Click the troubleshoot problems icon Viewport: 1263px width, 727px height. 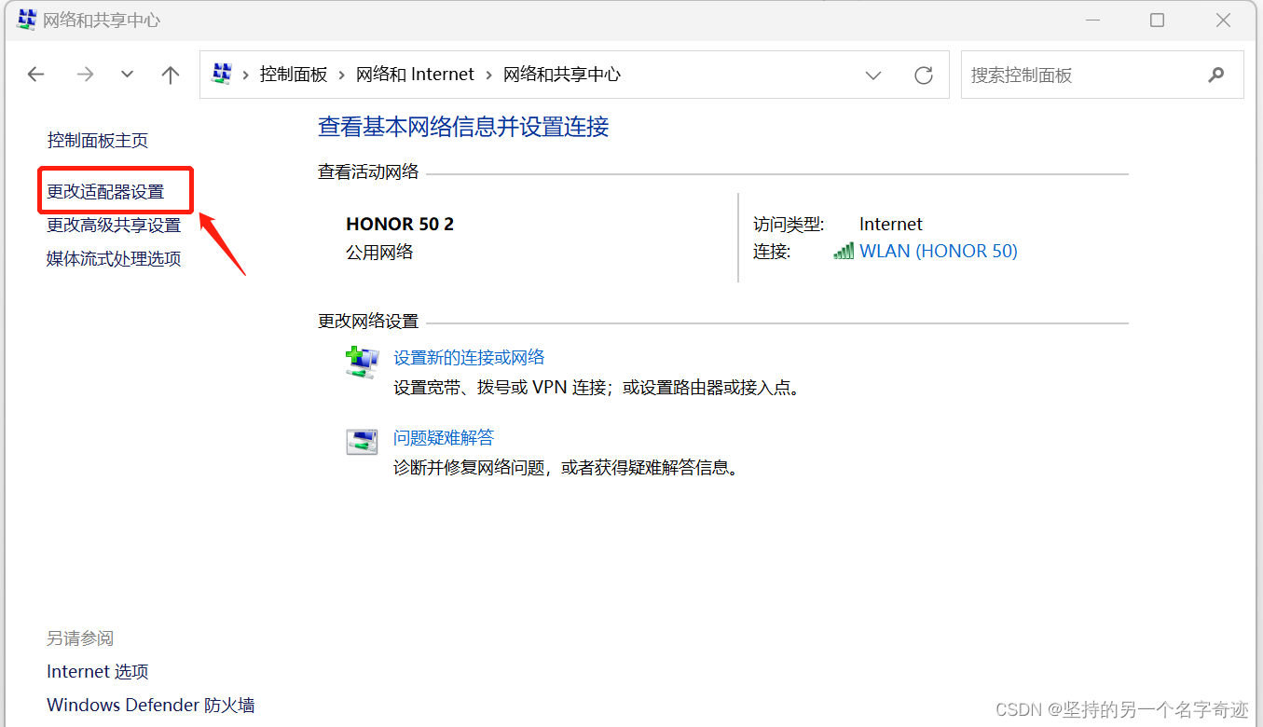click(x=362, y=442)
